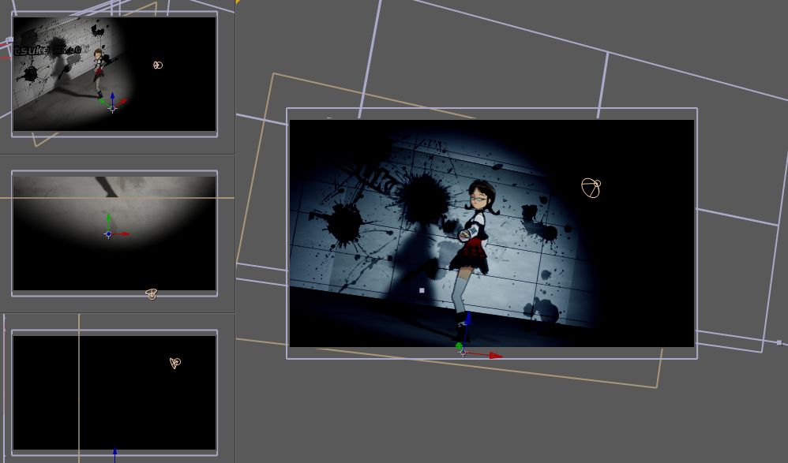Image resolution: width=788 pixels, height=463 pixels.
Task: Click the blue Z-axis arrow in main viewport
Action: coord(468,317)
